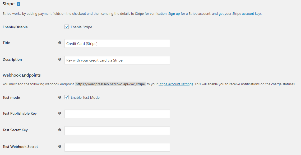This screenshot has width=301, height=155.
Task: Click the help icon for Test Webhook Secret
Action: [60, 146]
